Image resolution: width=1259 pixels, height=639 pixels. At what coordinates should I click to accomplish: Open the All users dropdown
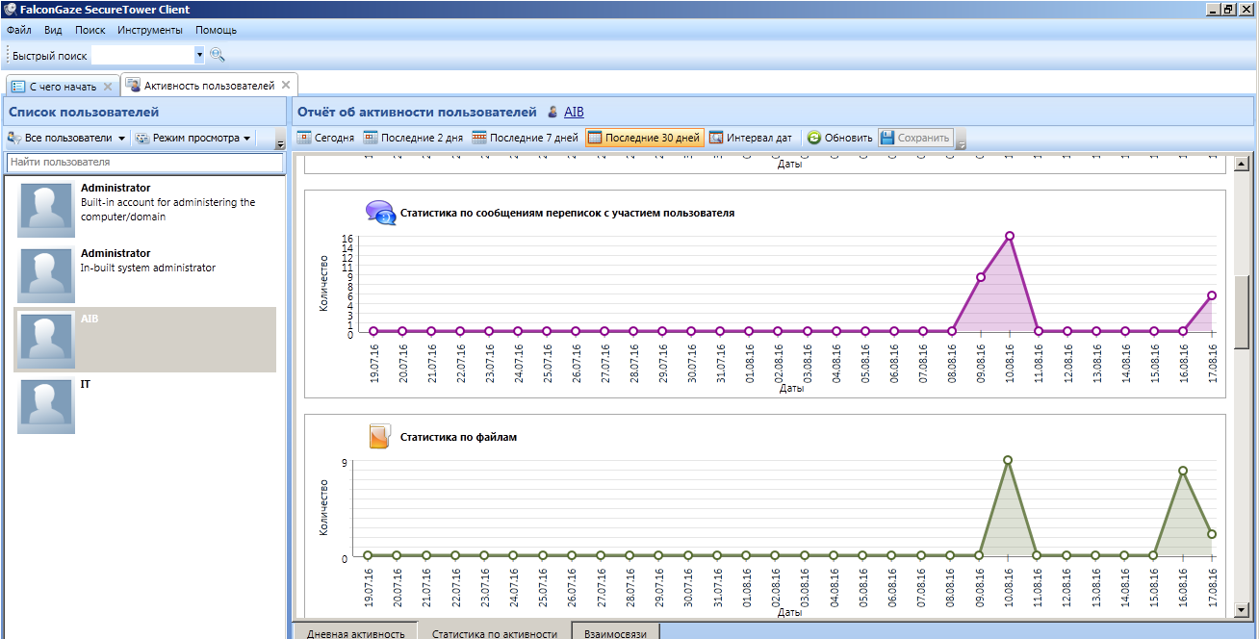(66, 138)
